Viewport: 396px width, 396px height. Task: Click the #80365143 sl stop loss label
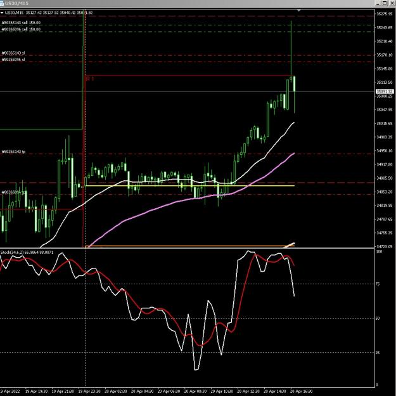tap(13, 53)
